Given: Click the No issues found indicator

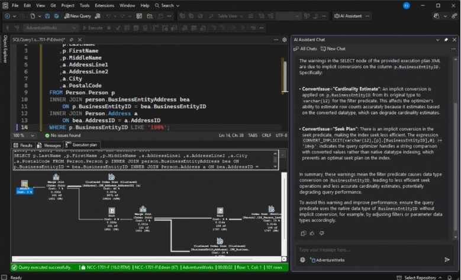Looking at the screenshot, I should [63, 136].
